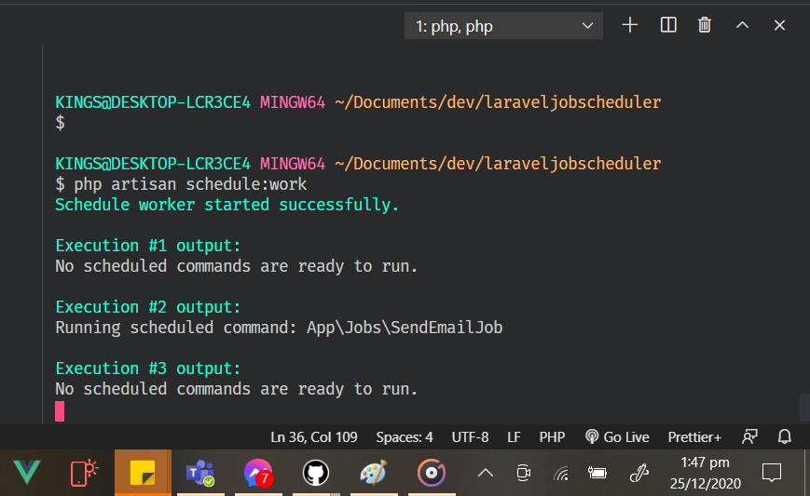Start Go Live server
Image resolution: width=810 pixels, height=496 pixels.
(x=617, y=437)
